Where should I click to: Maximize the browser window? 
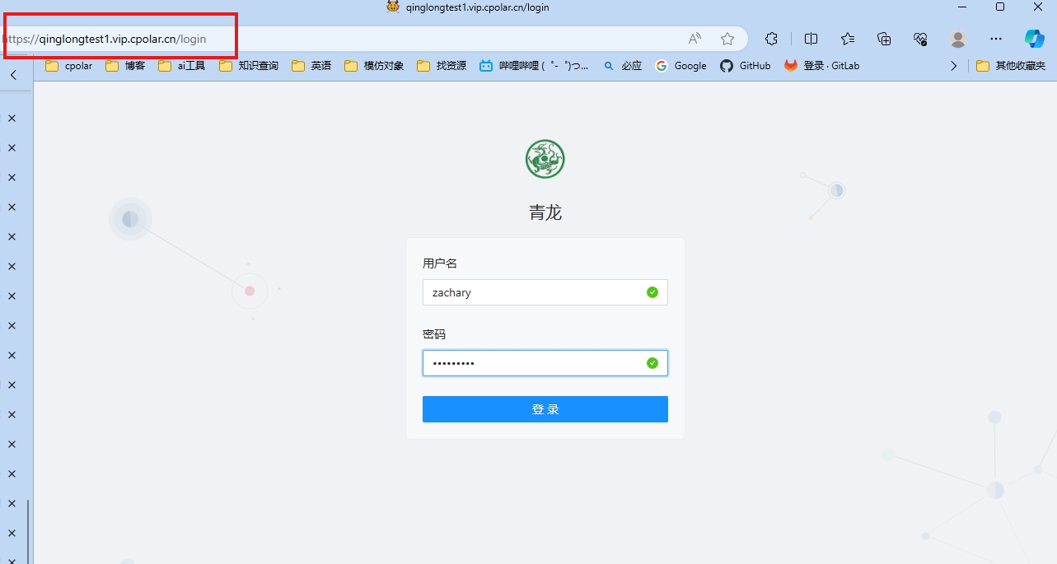(1000, 7)
